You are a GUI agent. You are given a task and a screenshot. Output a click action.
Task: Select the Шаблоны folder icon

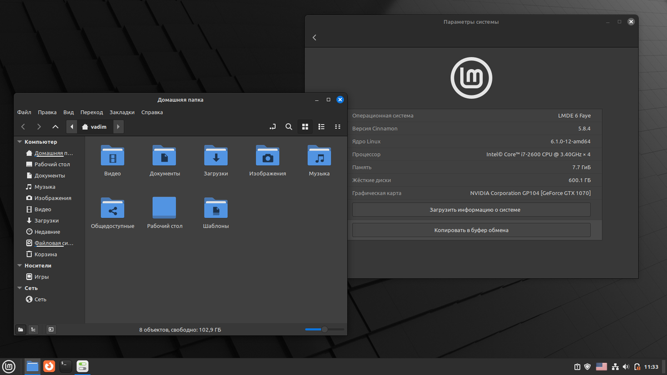click(x=216, y=207)
